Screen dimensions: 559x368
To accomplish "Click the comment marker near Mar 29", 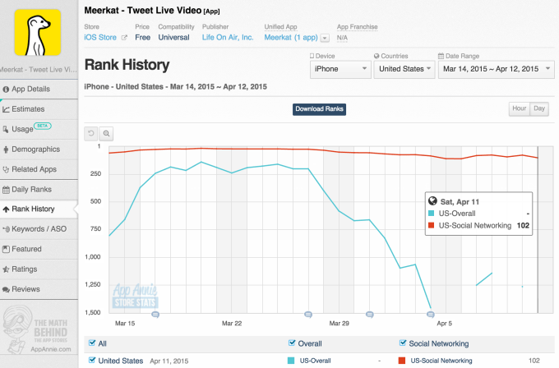I will click(308, 314).
